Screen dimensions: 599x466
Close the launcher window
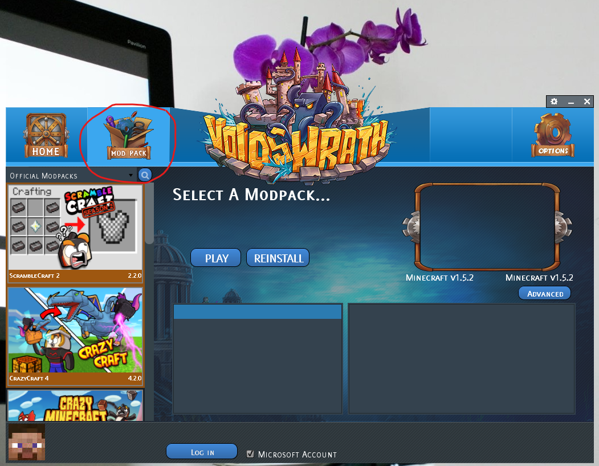587,102
